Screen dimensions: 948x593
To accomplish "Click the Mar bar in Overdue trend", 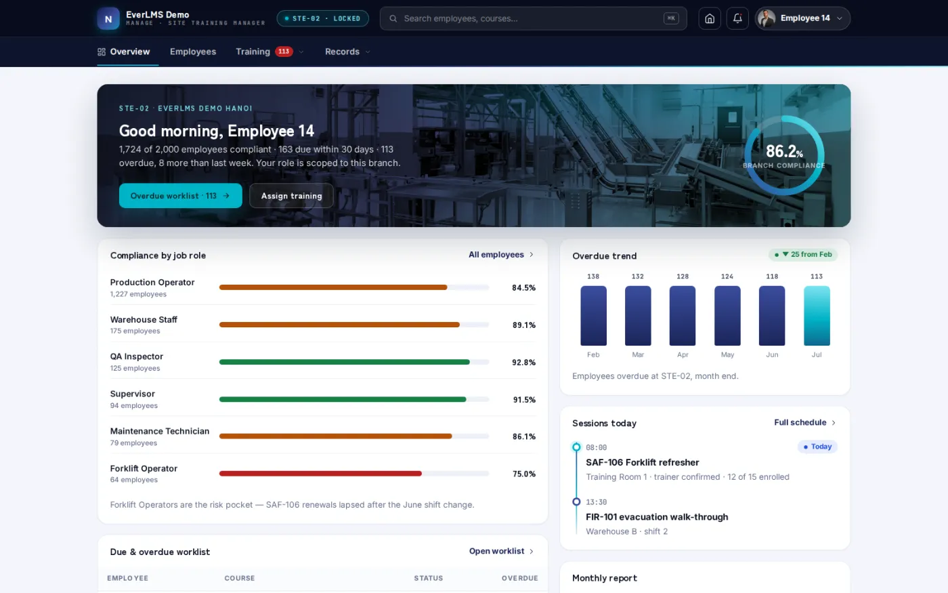I will [x=638, y=316].
